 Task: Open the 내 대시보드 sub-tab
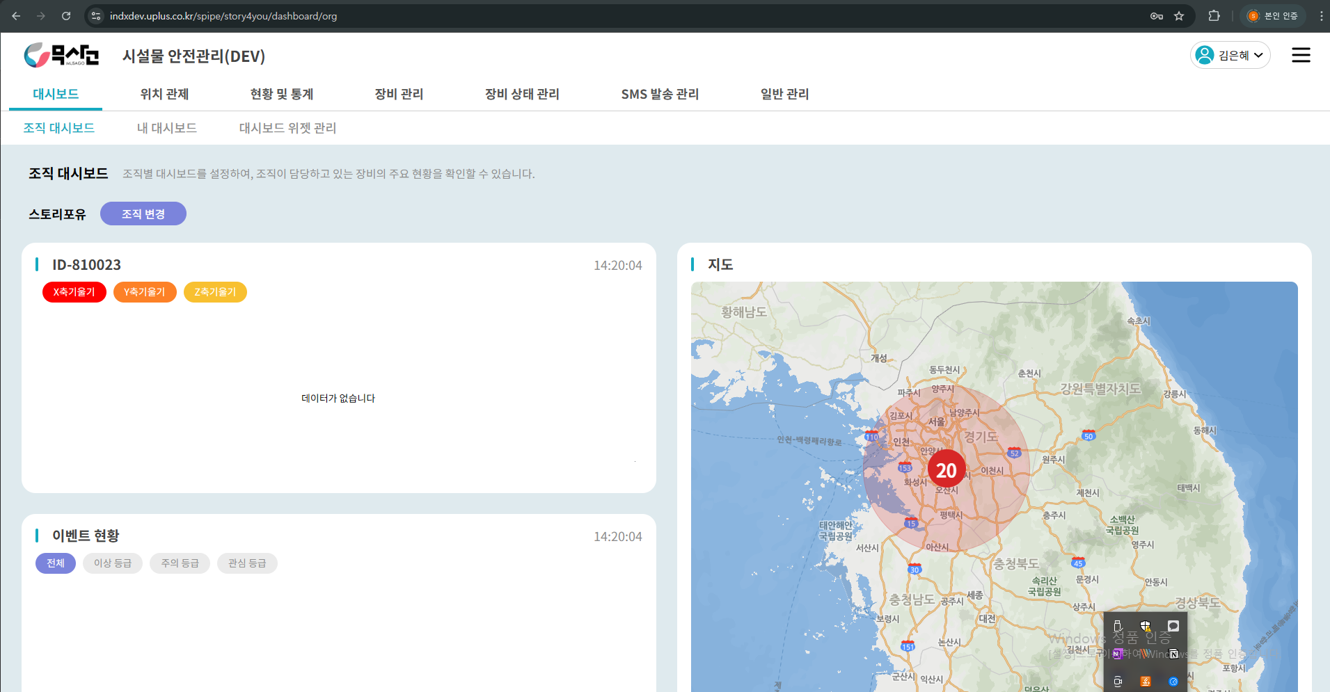167,128
